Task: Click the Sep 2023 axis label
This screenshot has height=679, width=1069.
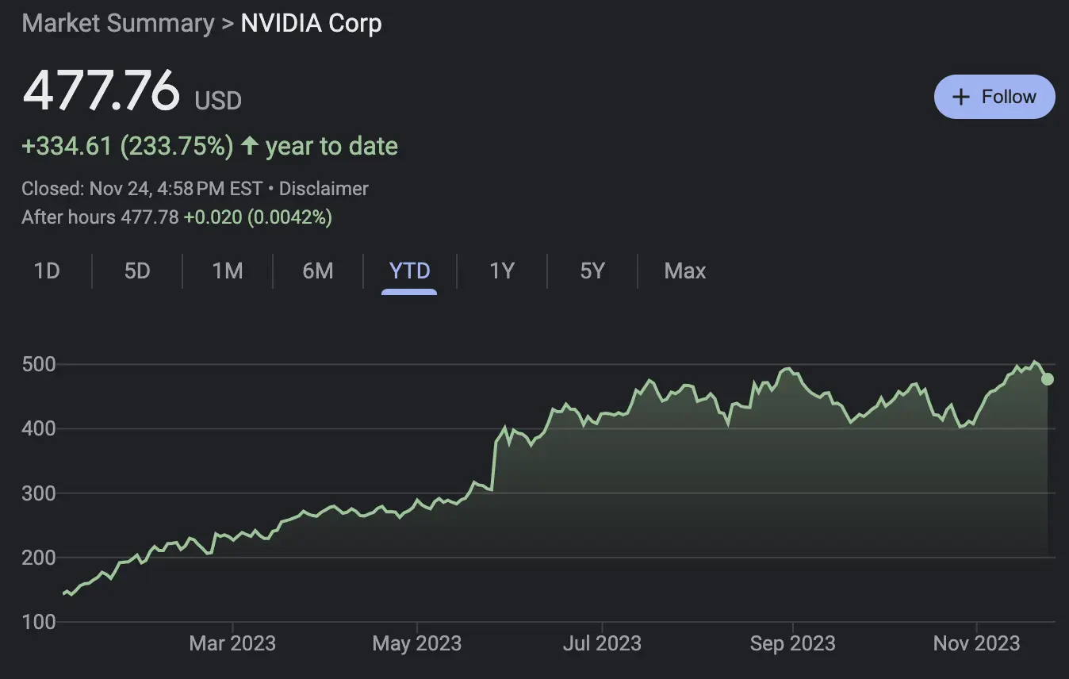Action: (x=792, y=643)
